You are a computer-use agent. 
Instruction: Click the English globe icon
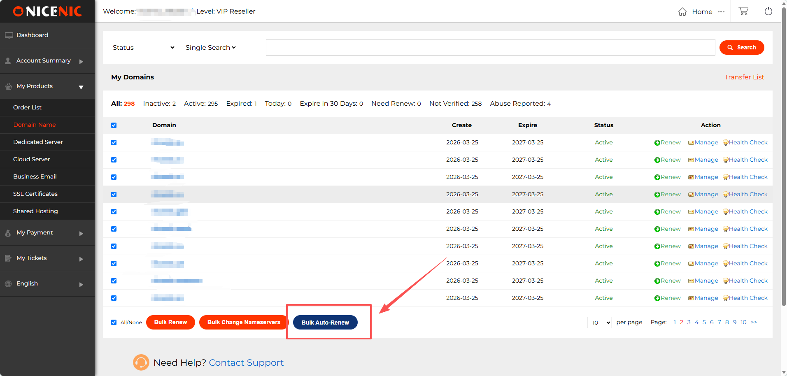(x=8, y=284)
